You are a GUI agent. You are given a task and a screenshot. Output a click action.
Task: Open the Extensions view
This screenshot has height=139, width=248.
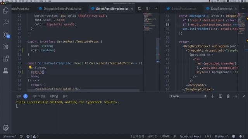6,58
